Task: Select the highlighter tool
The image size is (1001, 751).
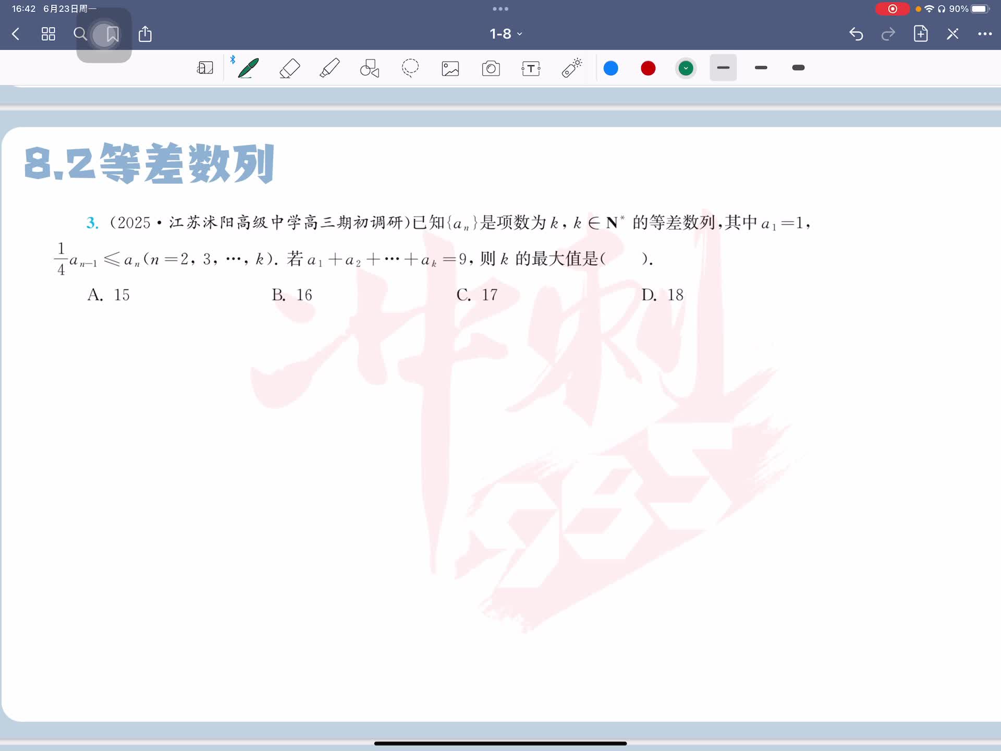Action: click(x=329, y=68)
